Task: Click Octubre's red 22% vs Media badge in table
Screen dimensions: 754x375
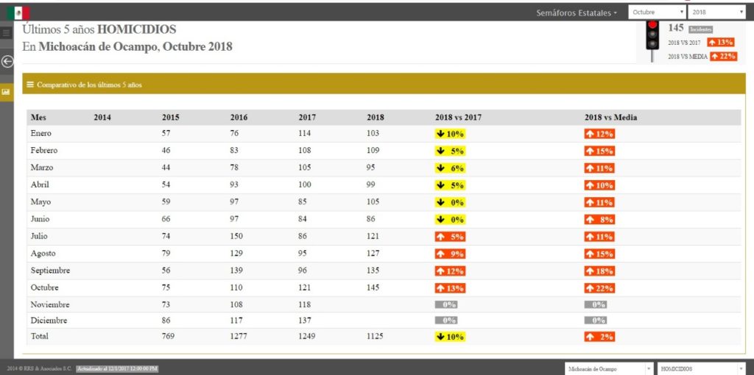Action: pyautogui.click(x=599, y=288)
